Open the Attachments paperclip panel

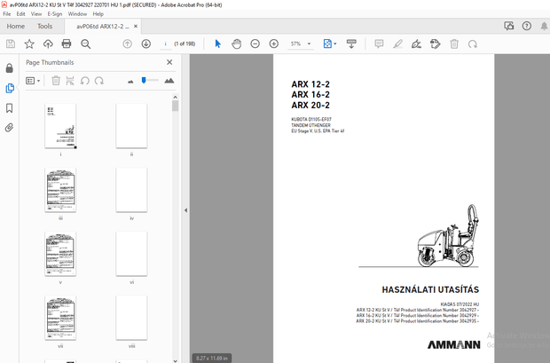coord(10,128)
